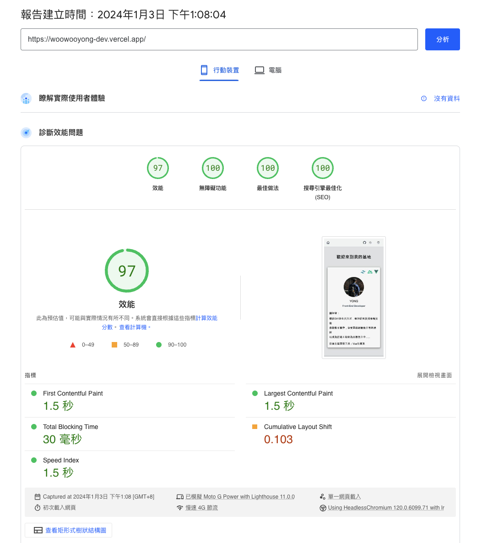This screenshot has height=543, width=482.
Task: Open the 計算效能分數 link
Action: (206, 318)
